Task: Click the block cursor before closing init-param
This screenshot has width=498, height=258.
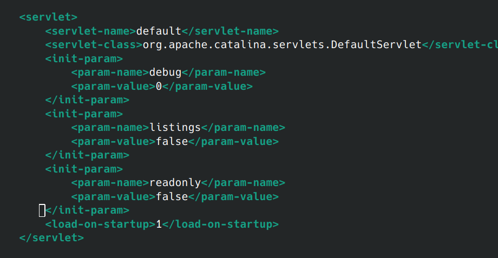Action: click(42, 210)
